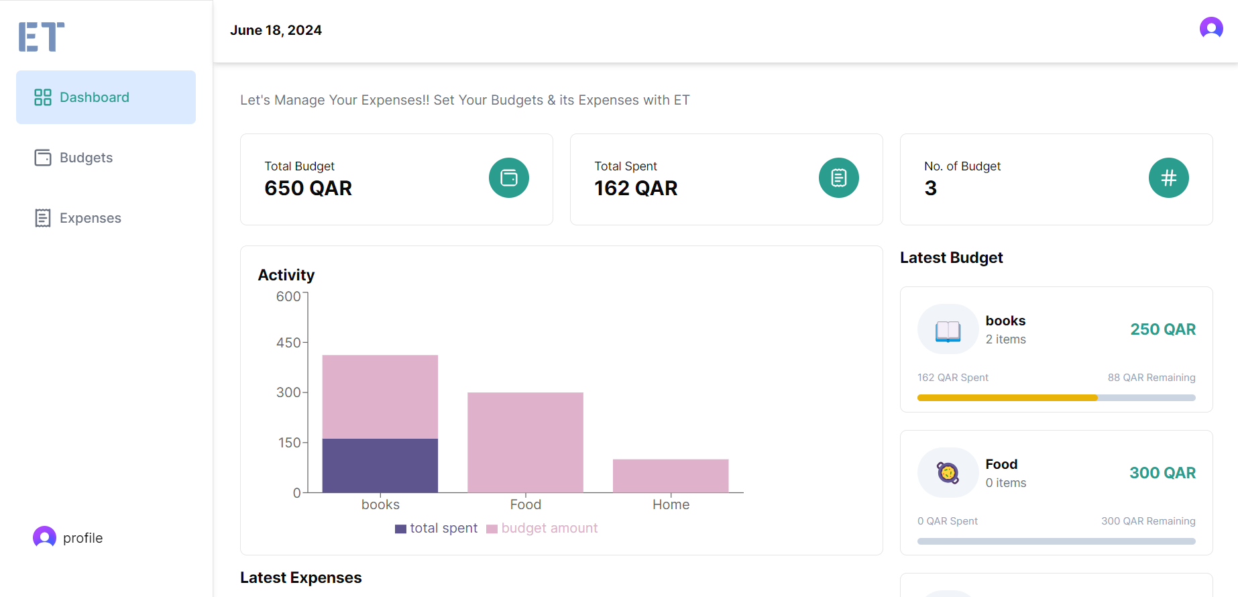This screenshot has height=597, width=1238.
Task: Click the budget amount legend swatch
Action: pyautogui.click(x=492, y=529)
